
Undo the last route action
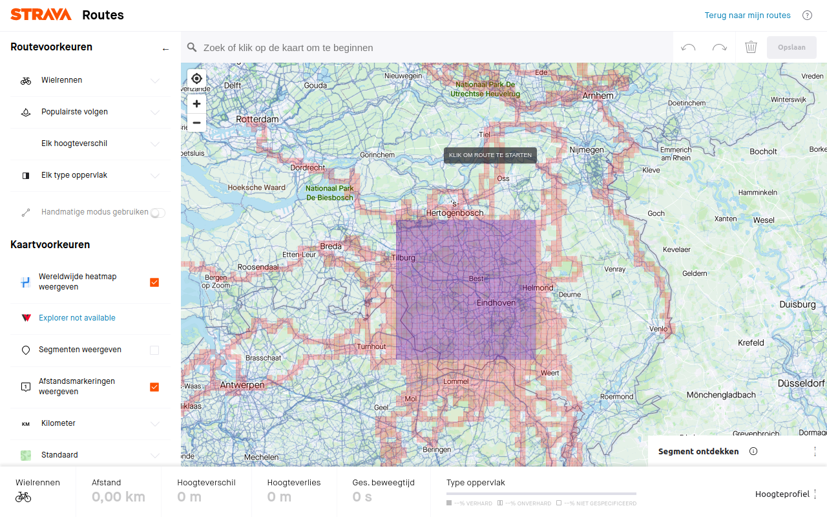pos(688,47)
